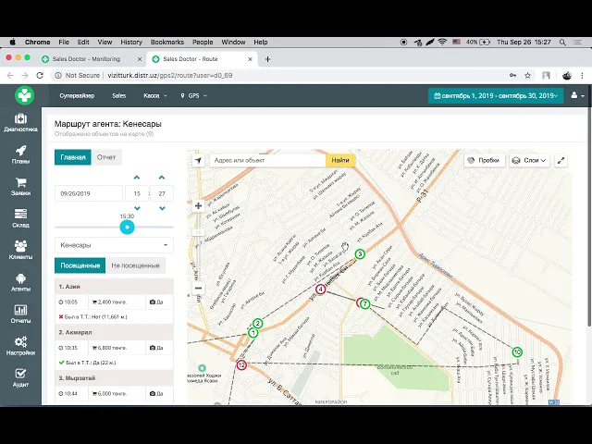Open the Заявки cart icon
Image resolution: width=592 pixels, height=444 pixels.
pos(20,183)
